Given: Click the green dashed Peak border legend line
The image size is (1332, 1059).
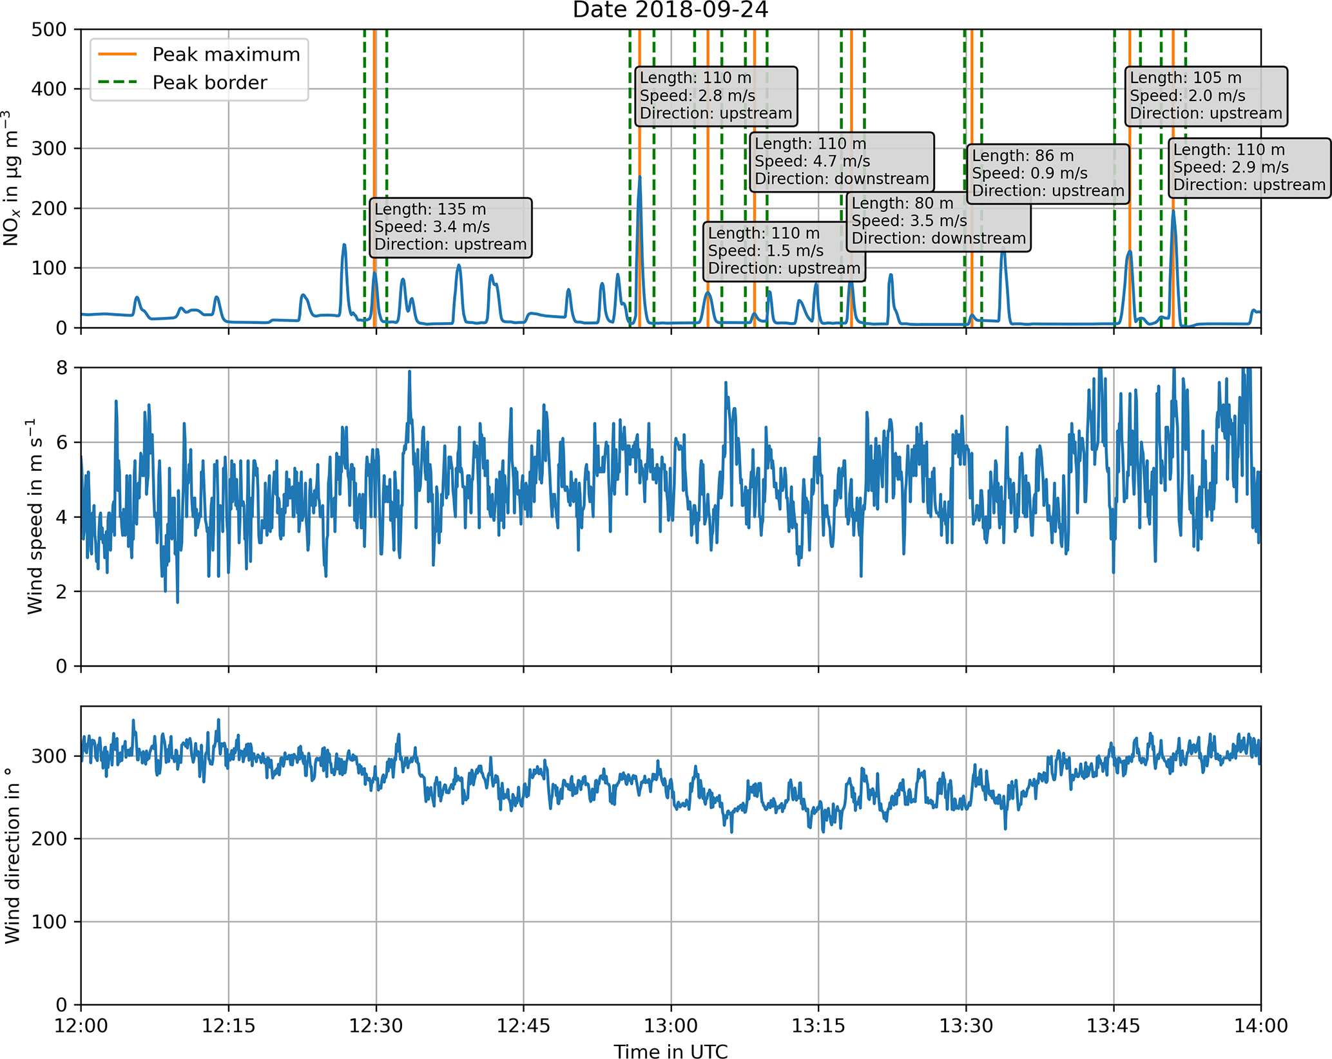Looking at the screenshot, I should coord(117,82).
